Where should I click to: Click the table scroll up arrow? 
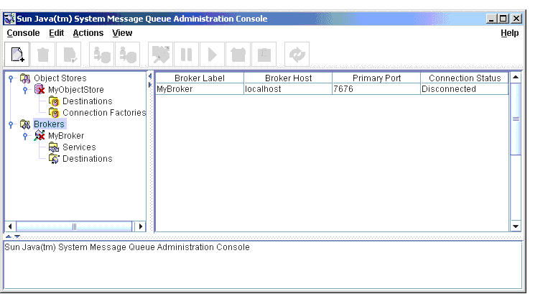point(516,77)
